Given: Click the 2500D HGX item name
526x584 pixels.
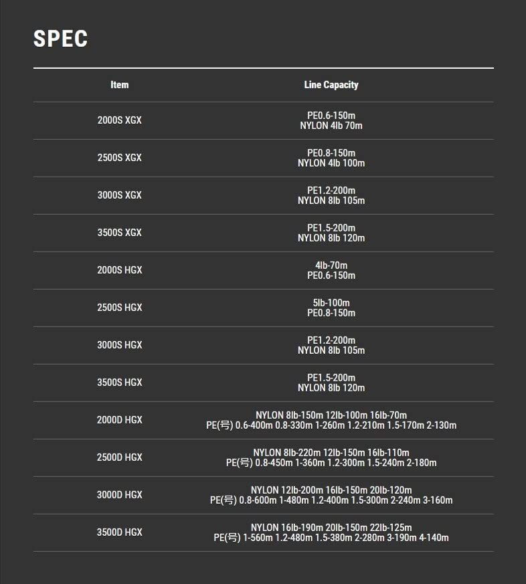Looking at the screenshot, I should pos(120,458).
